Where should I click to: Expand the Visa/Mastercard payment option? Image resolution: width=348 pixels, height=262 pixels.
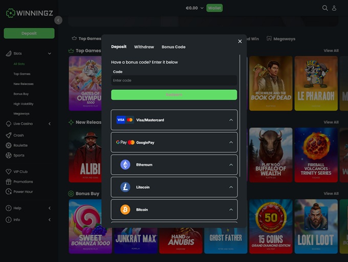[x=174, y=120]
